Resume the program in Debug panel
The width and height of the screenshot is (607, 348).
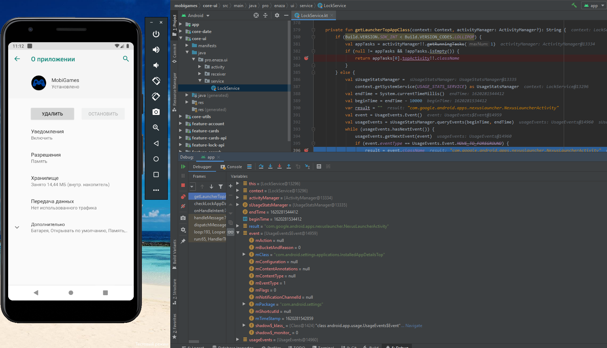[x=183, y=166]
